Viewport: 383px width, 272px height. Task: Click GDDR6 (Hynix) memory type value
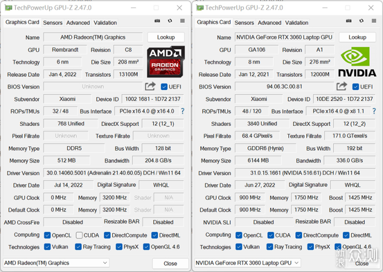265,148
